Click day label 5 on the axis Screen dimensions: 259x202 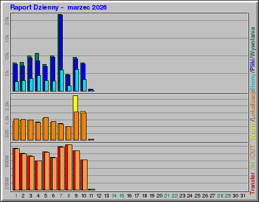[x=46, y=196]
